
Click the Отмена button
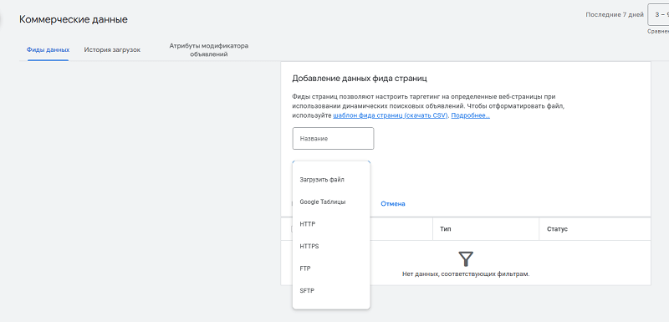point(393,204)
